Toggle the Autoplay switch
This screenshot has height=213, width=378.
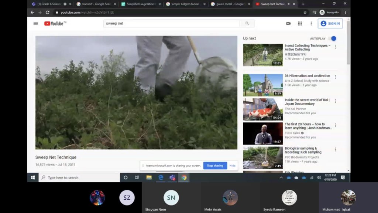[333, 38]
